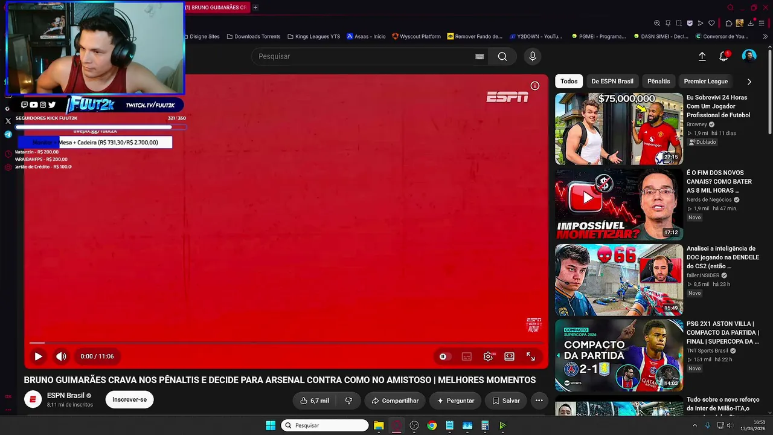Image resolution: width=773 pixels, height=435 pixels.
Task: Open the browser extensions puzzle icon
Action: (x=729, y=23)
